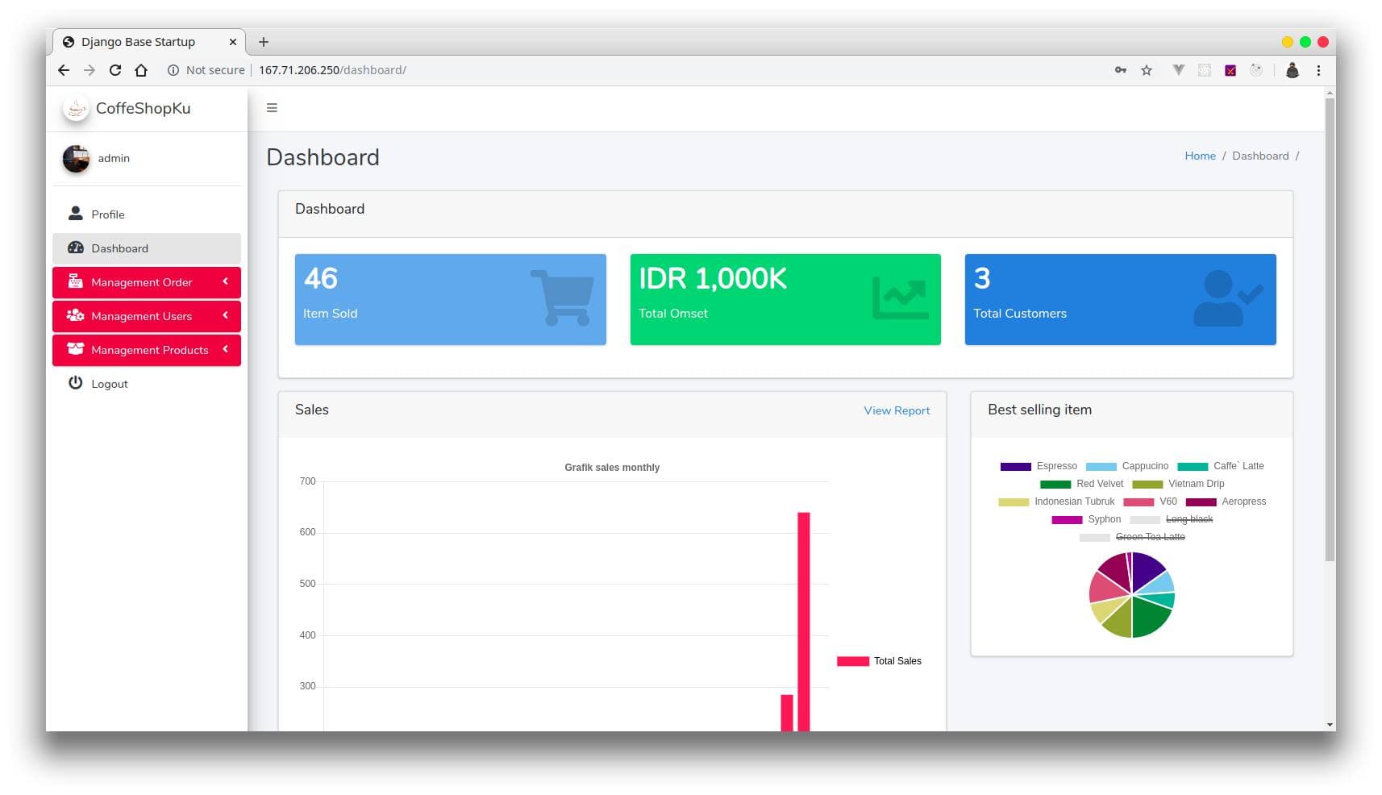Click the admin username link

(114, 158)
